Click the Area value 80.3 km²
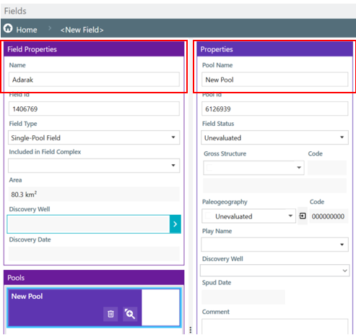This screenshot has height=335, width=356. 94,194
